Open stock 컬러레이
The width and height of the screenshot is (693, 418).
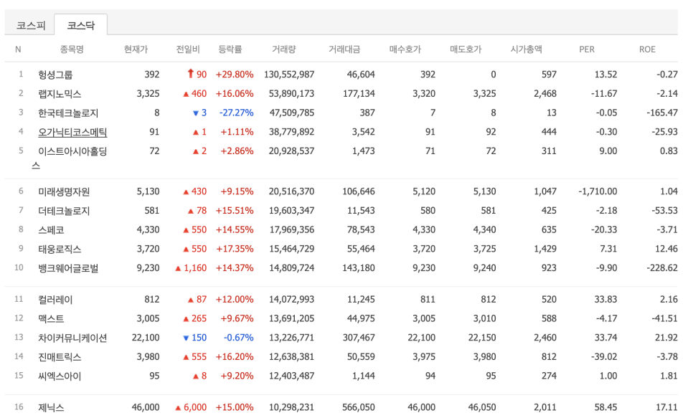pyautogui.click(x=55, y=300)
